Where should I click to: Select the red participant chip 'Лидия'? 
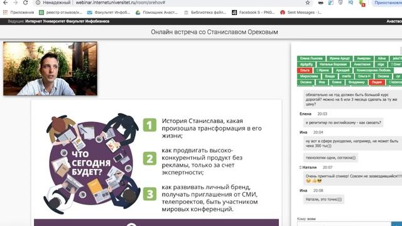coord(377,82)
